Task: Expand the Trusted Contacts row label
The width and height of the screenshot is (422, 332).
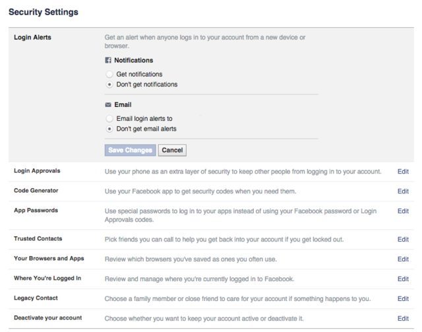Action: (x=37, y=238)
